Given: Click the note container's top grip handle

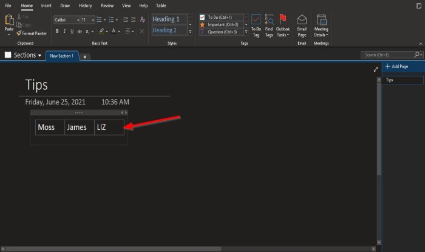Looking at the screenshot, I should coord(78,112).
